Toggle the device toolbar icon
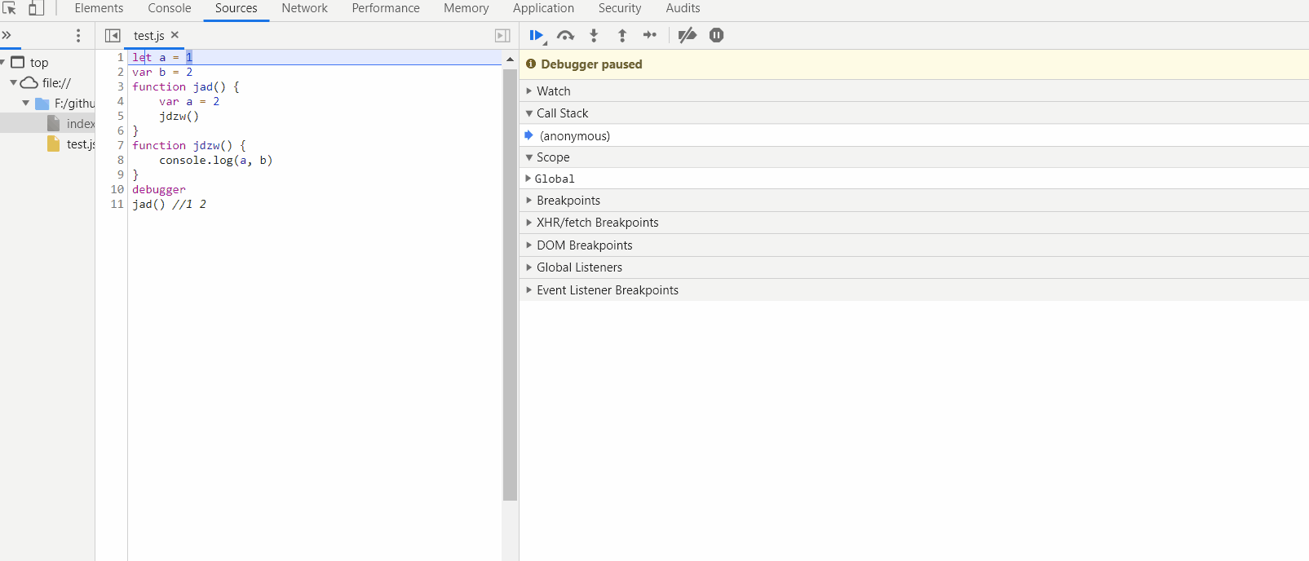Image resolution: width=1309 pixels, height=561 pixels. click(x=36, y=8)
